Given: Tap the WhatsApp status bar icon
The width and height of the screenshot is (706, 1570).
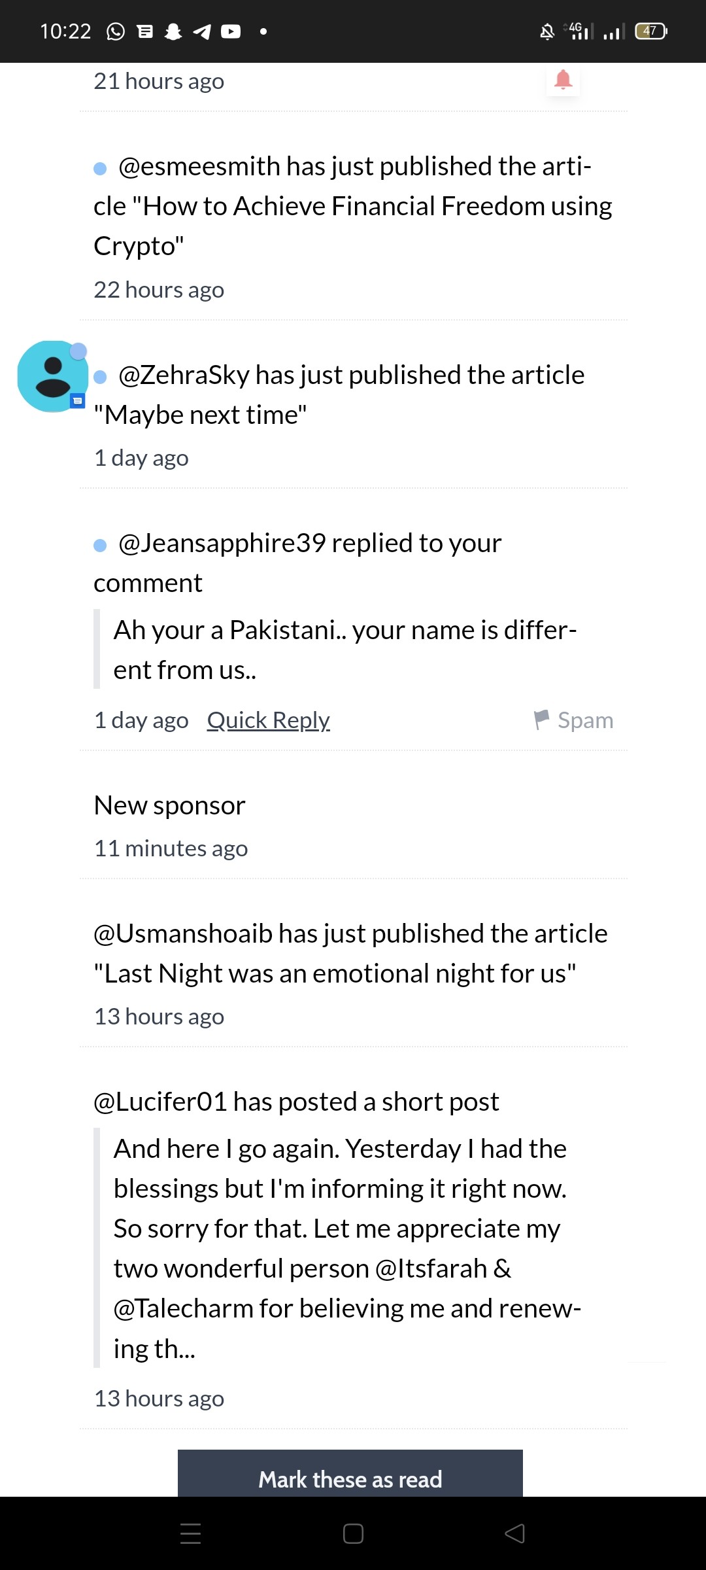Looking at the screenshot, I should coord(116,31).
